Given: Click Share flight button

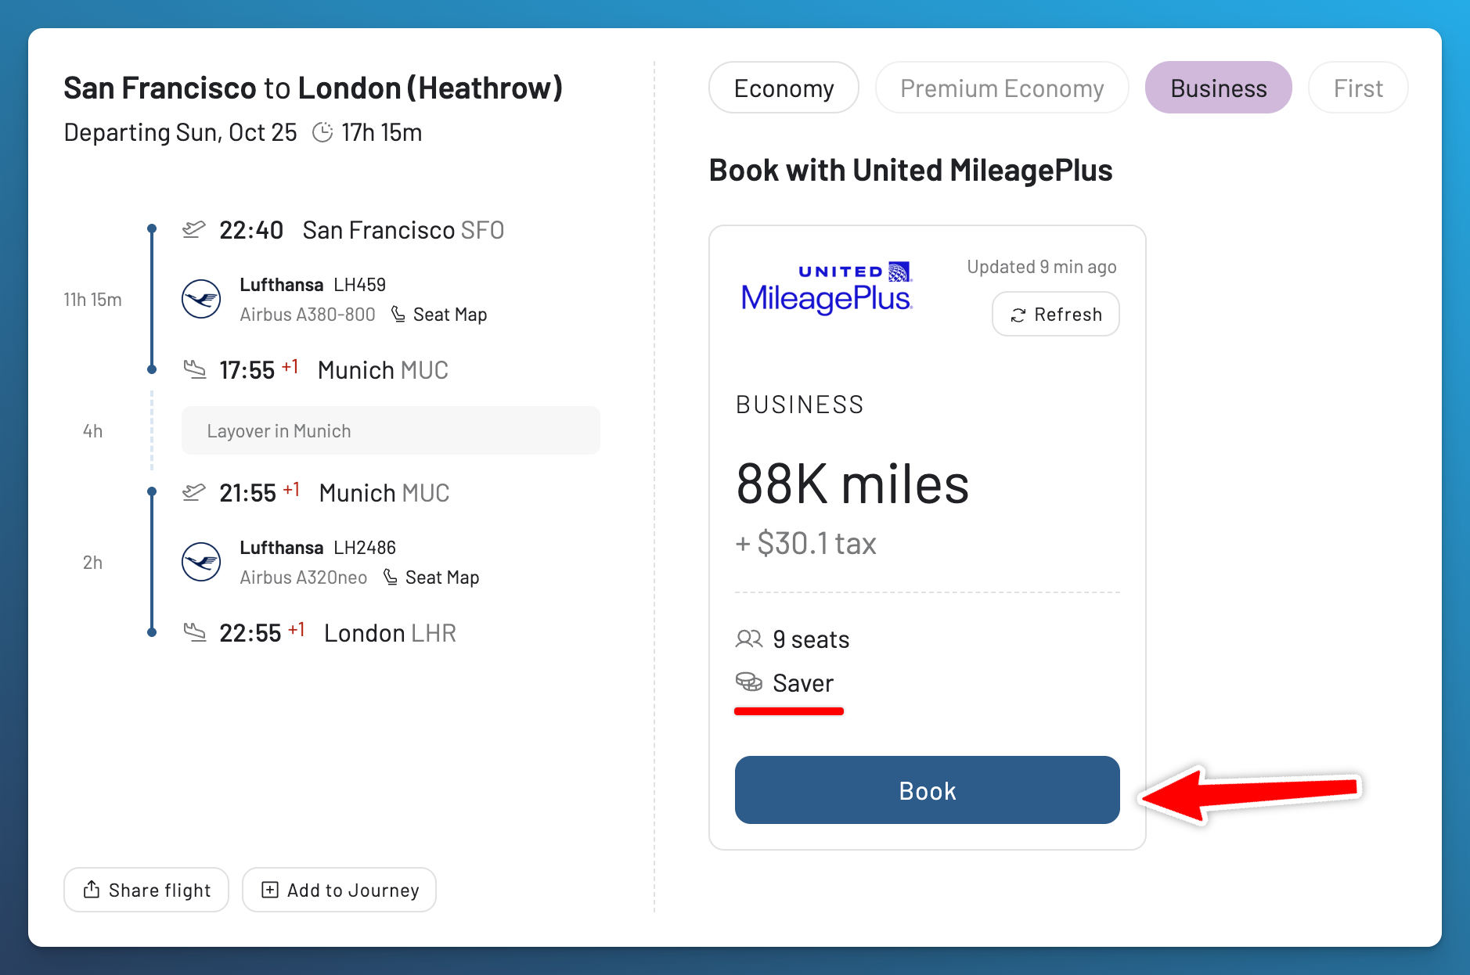Looking at the screenshot, I should tap(146, 890).
